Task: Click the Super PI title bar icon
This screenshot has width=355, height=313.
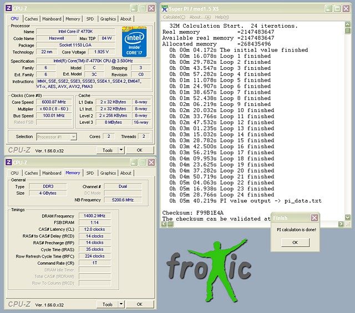Action: (x=165, y=9)
